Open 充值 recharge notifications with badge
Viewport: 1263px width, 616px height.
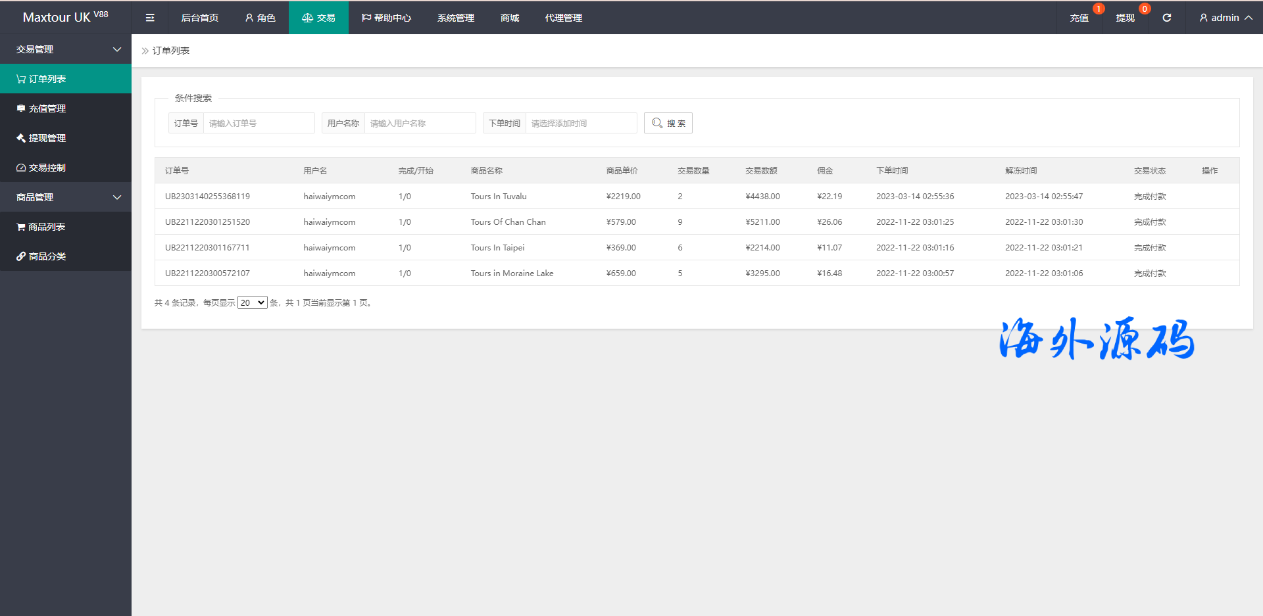[1079, 18]
